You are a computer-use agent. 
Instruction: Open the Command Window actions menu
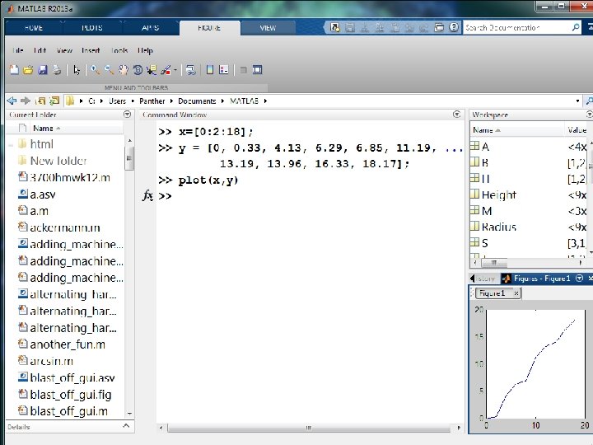(456, 114)
